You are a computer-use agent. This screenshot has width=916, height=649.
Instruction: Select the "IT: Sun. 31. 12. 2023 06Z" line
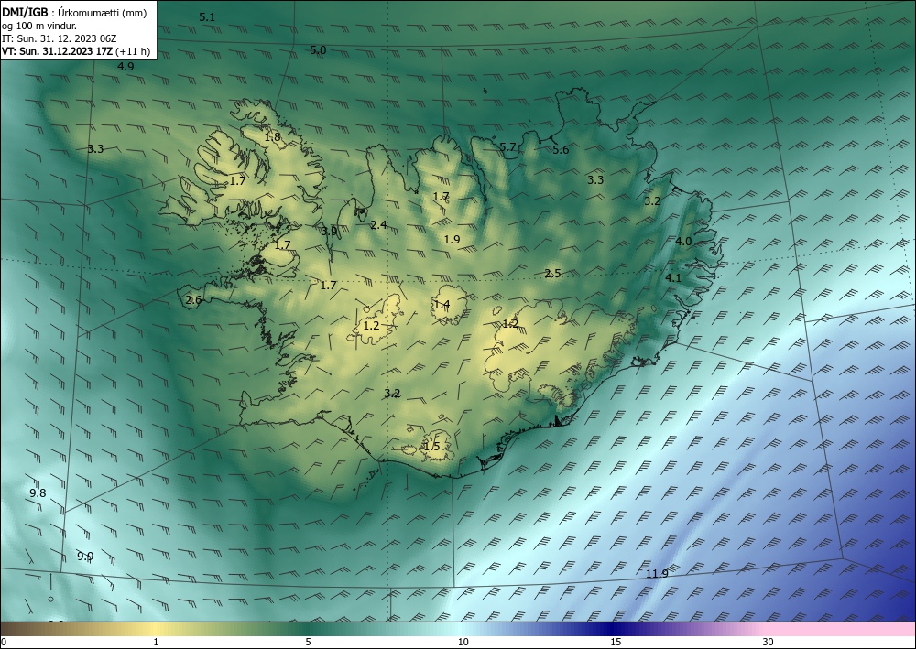click(59, 38)
